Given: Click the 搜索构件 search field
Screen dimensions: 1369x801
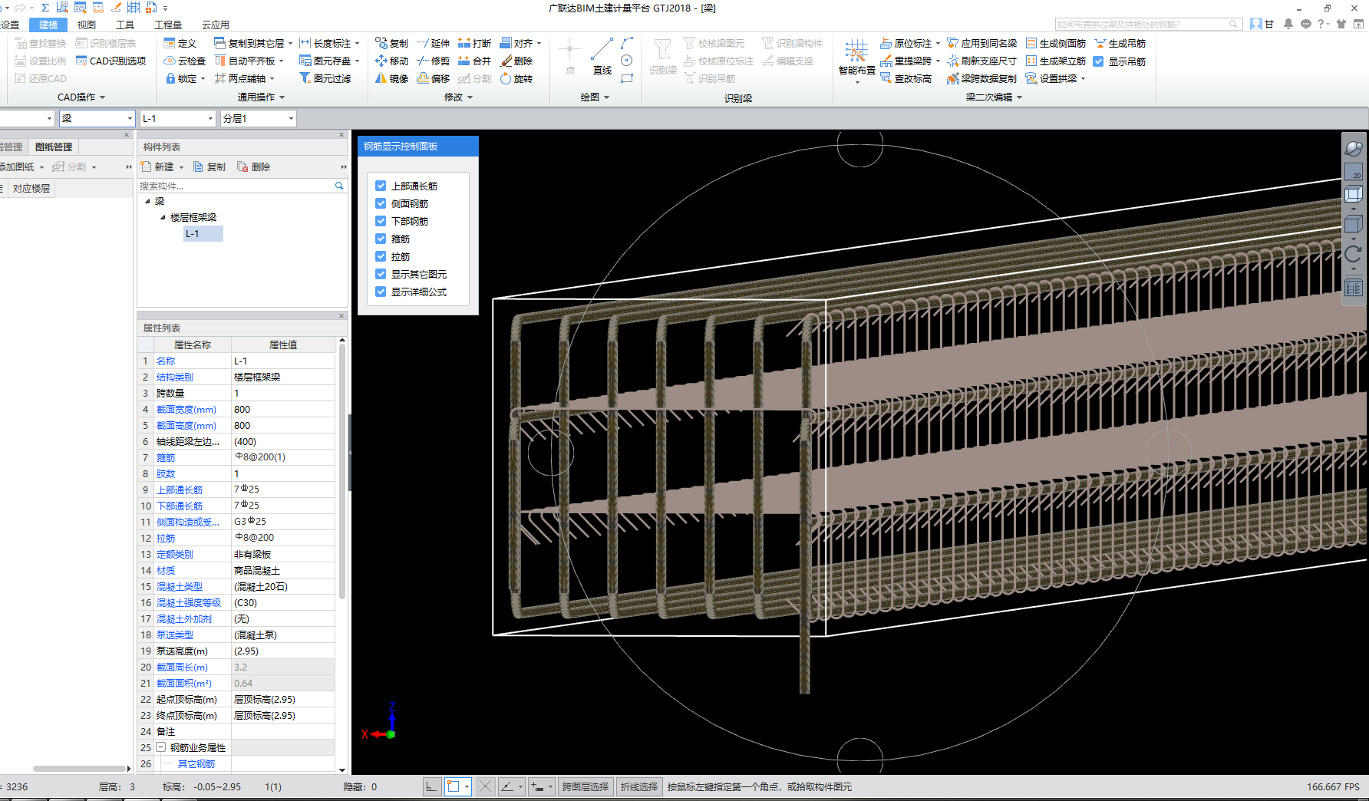Looking at the screenshot, I should click(242, 186).
